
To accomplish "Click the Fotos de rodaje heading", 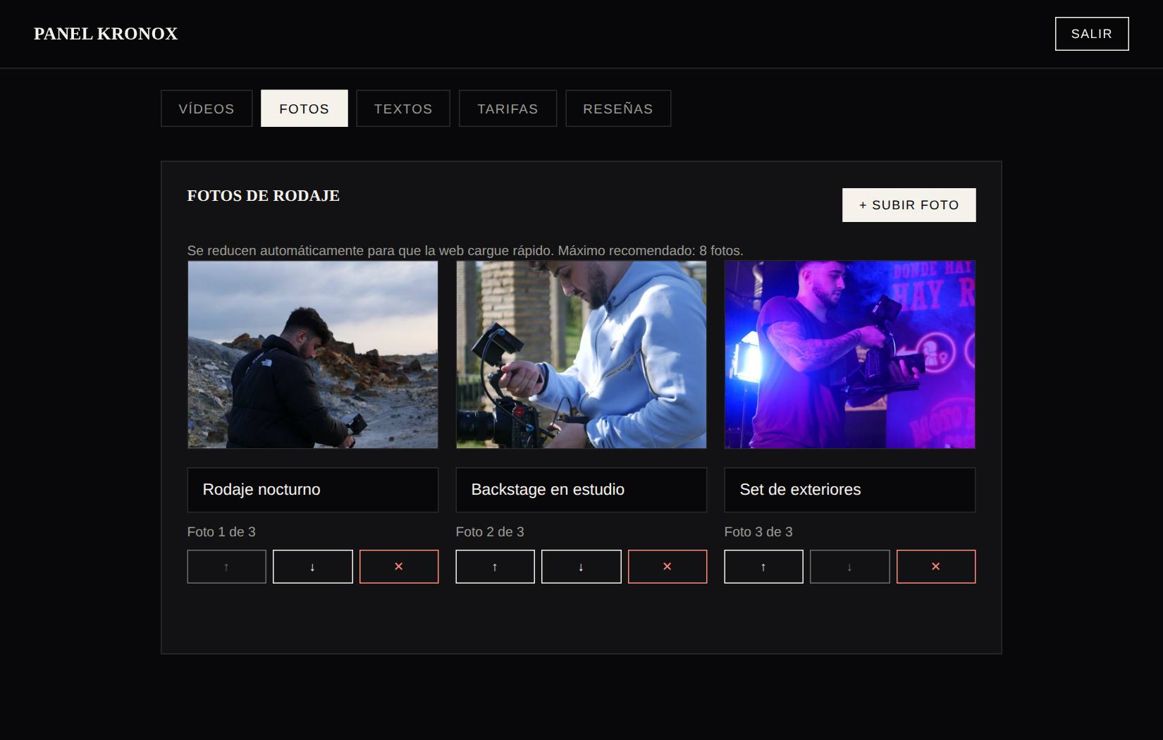I will click(x=264, y=196).
